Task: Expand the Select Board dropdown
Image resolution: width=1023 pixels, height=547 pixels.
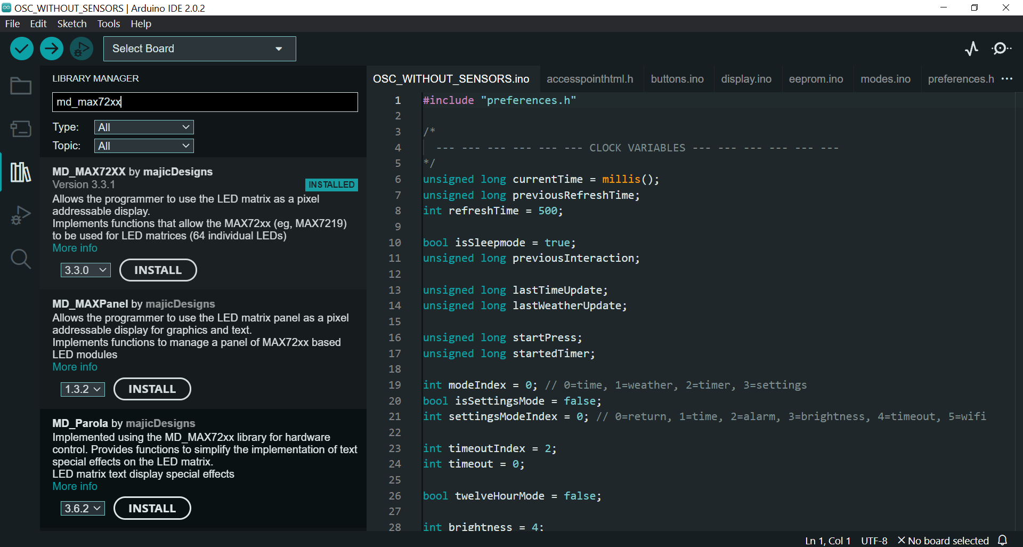Action: click(x=199, y=49)
